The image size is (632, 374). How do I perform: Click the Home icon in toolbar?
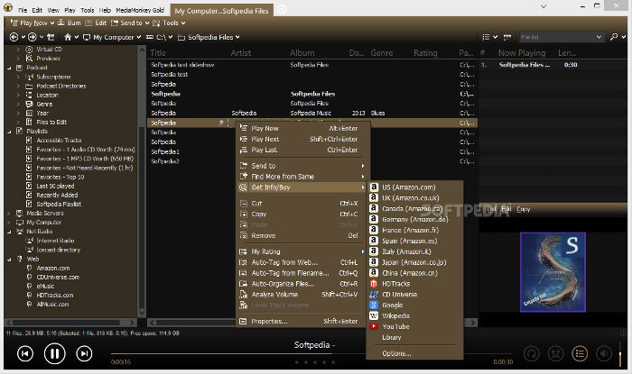68,37
